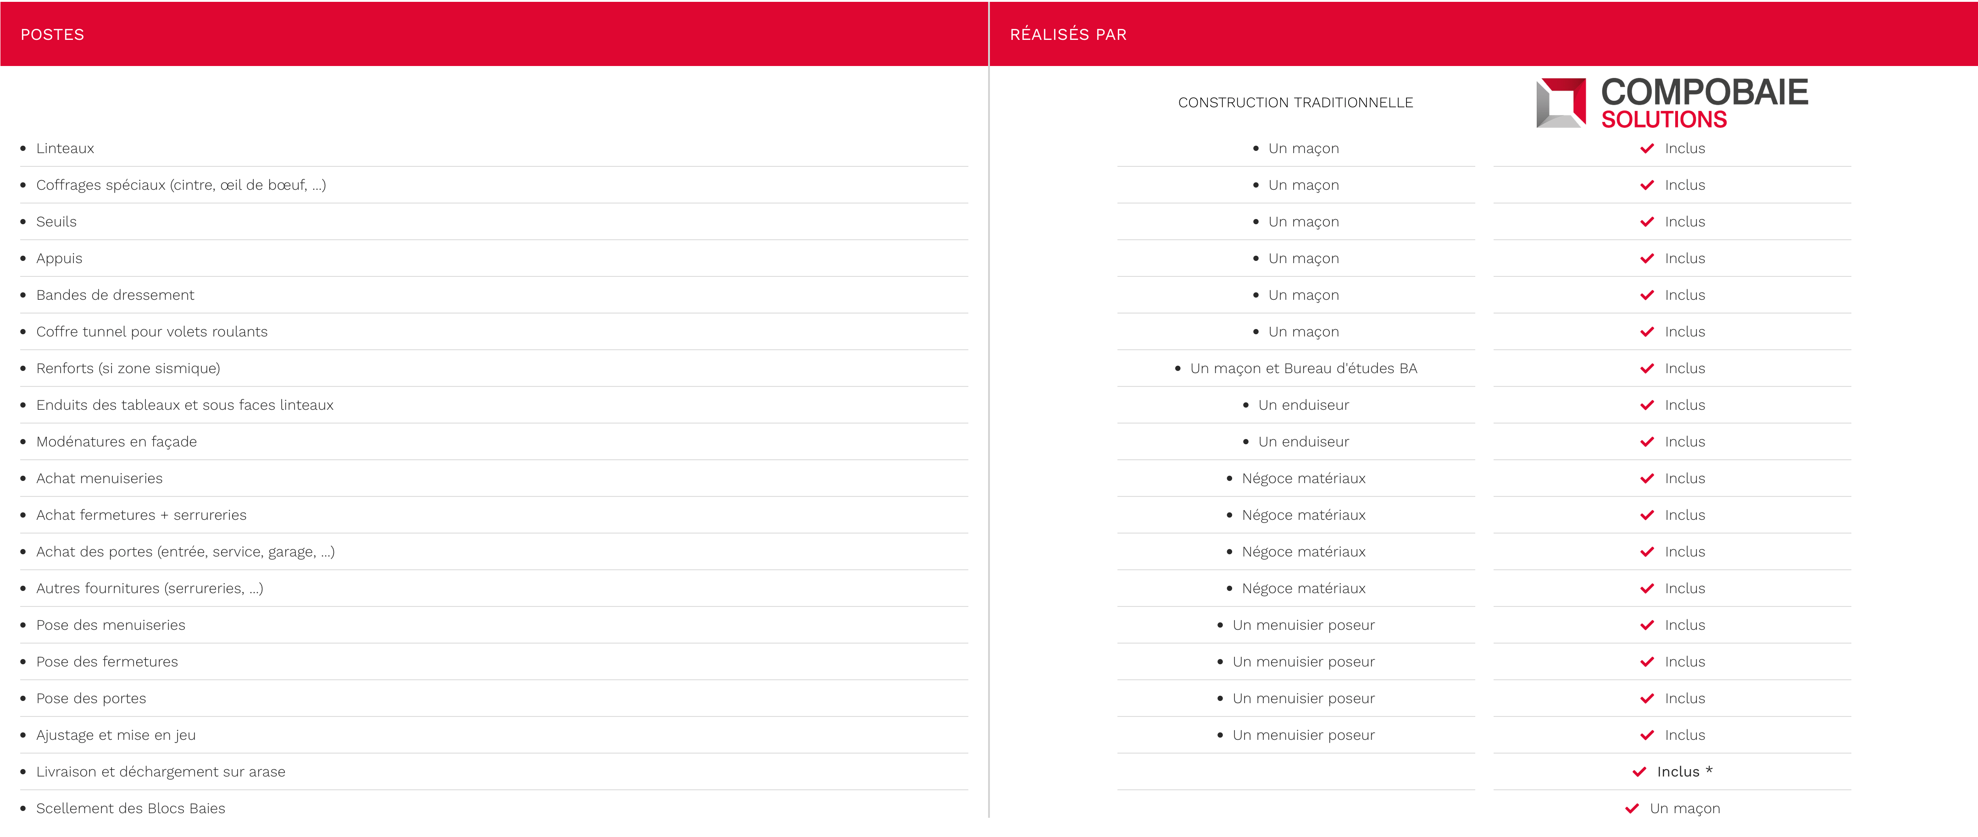The image size is (1978, 837).
Task: Click the checkmark in the Appuis row
Action: [1647, 259]
